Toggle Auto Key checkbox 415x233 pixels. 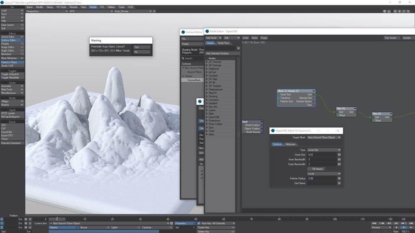pyautogui.click(x=199, y=223)
